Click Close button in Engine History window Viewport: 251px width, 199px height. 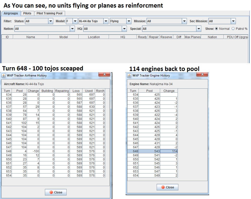(x=168, y=187)
